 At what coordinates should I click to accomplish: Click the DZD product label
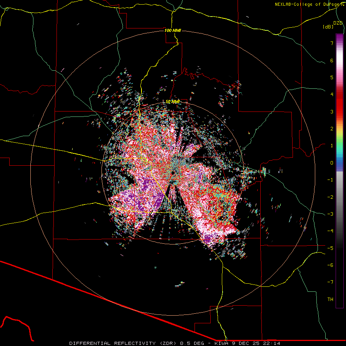338,23
